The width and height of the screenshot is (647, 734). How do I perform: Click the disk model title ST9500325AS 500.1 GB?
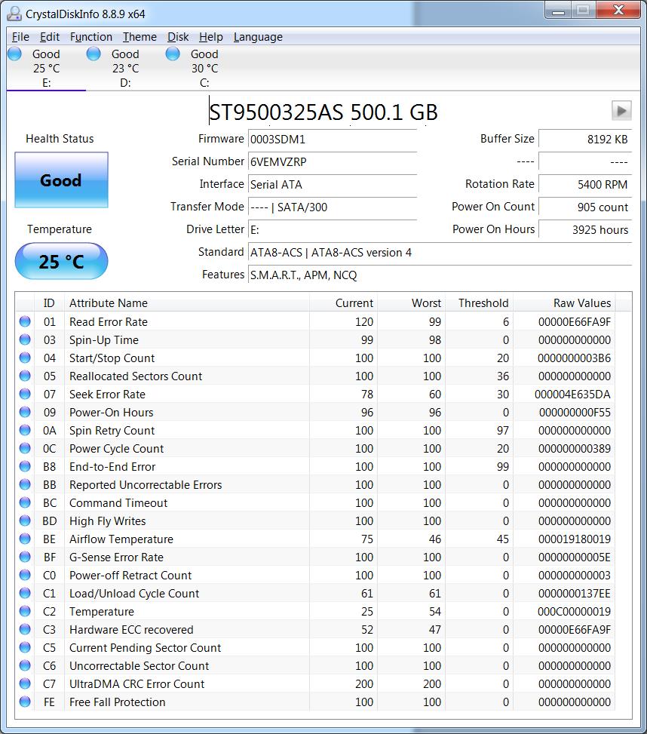coord(323,112)
